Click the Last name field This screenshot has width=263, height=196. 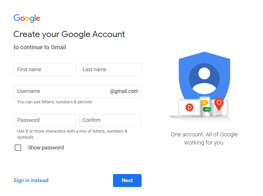110,69
